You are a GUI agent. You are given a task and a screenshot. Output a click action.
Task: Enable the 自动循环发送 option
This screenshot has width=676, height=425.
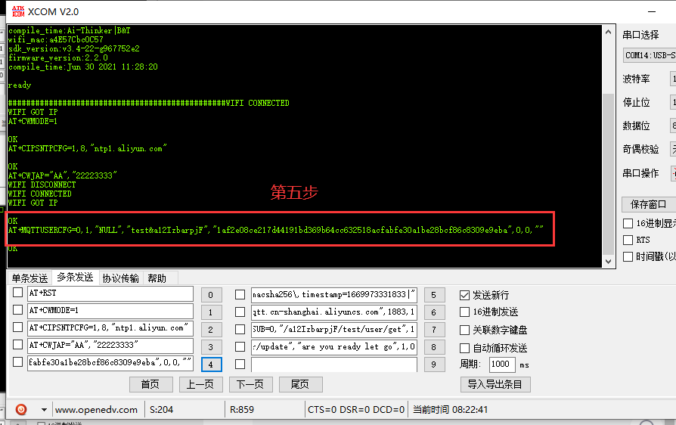point(464,348)
